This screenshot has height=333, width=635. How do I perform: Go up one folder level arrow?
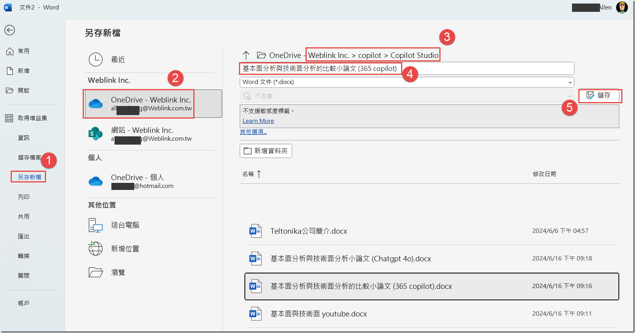tap(246, 55)
